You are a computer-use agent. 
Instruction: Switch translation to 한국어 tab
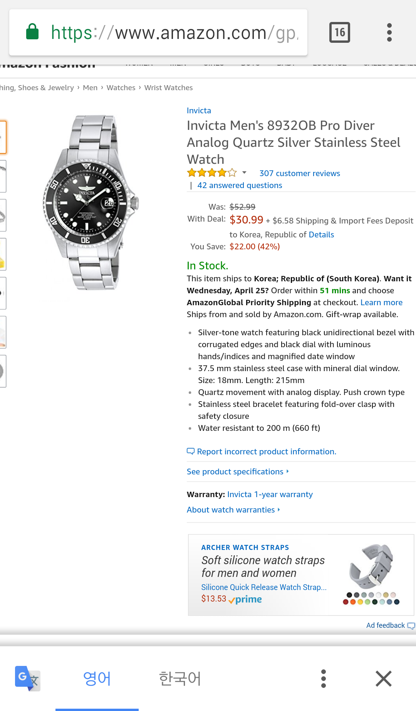coord(179,678)
